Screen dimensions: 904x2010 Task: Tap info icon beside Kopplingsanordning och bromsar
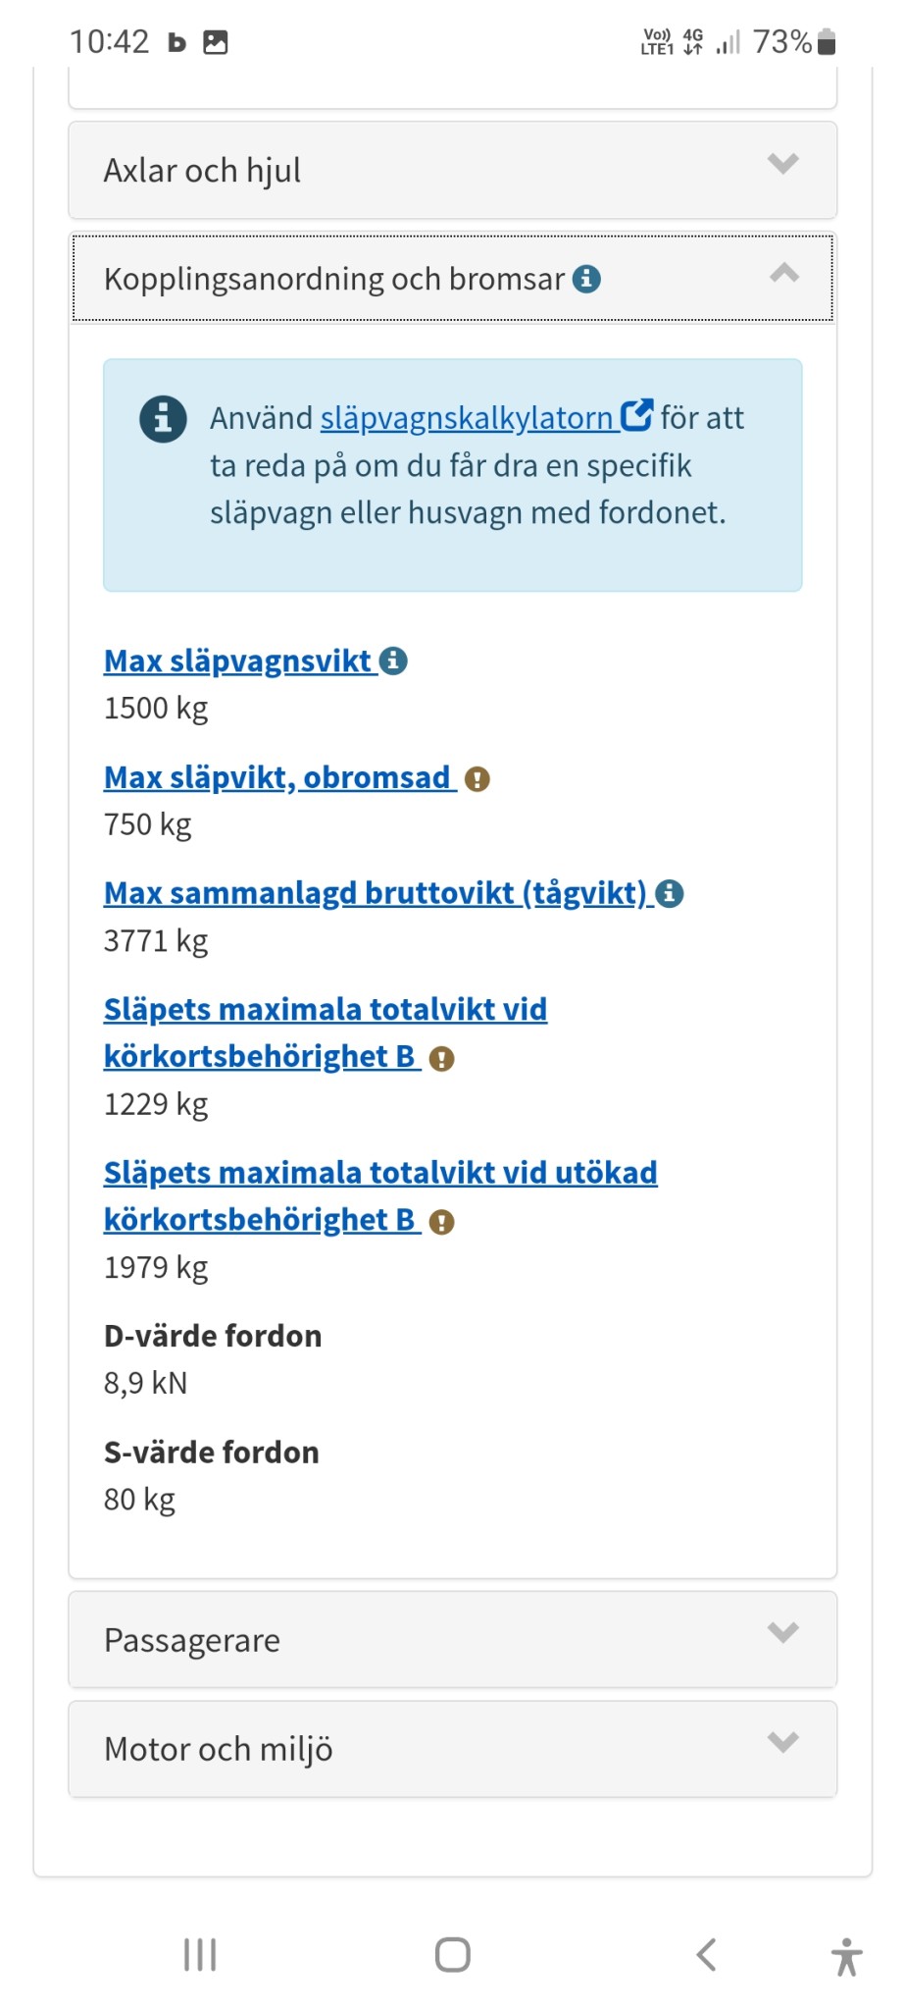click(586, 279)
